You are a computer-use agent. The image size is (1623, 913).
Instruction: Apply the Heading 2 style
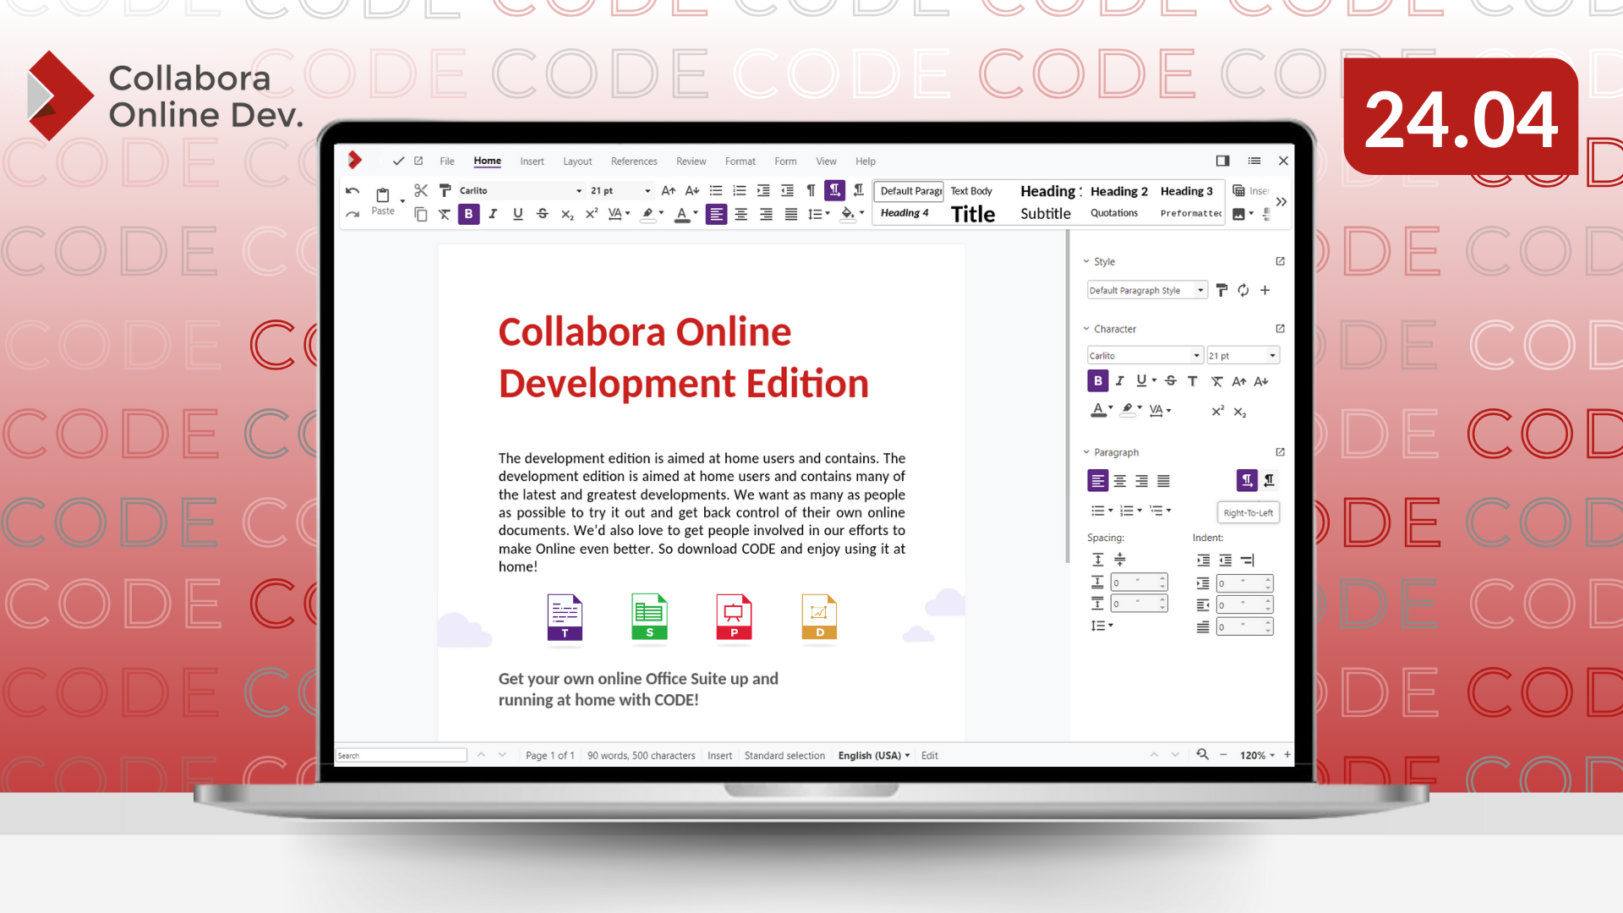click(1118, 192)
